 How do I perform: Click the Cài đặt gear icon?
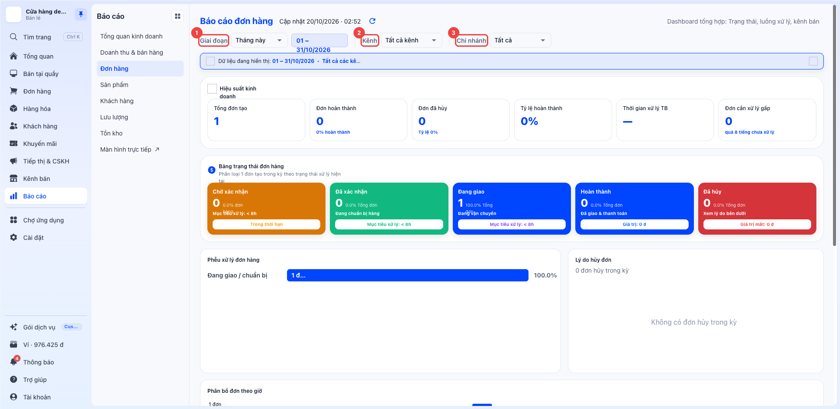pos(14,238)
